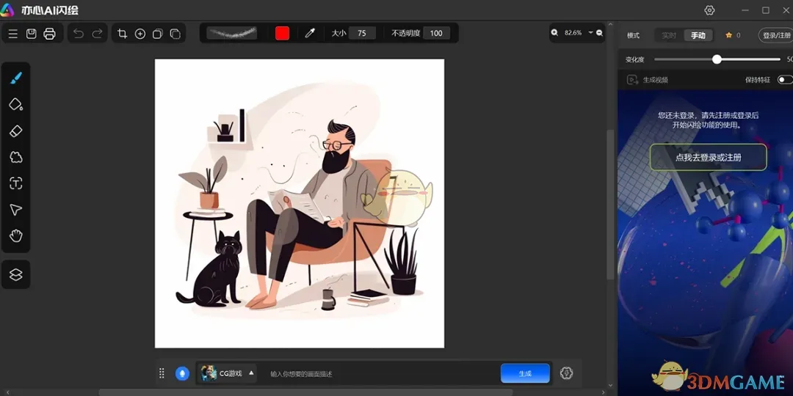Pick a color with the eyedropper
The height and width of the screenshot is (396, 793).
tap(310, 34)
